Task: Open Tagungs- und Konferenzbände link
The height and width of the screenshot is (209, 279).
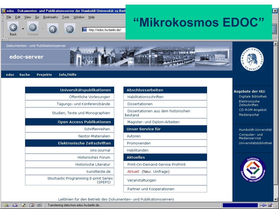Action: pos(83,104)
